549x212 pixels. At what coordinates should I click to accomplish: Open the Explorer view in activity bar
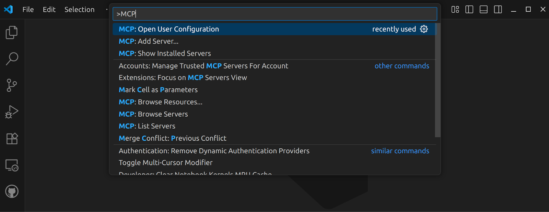(x=12, y=33)
